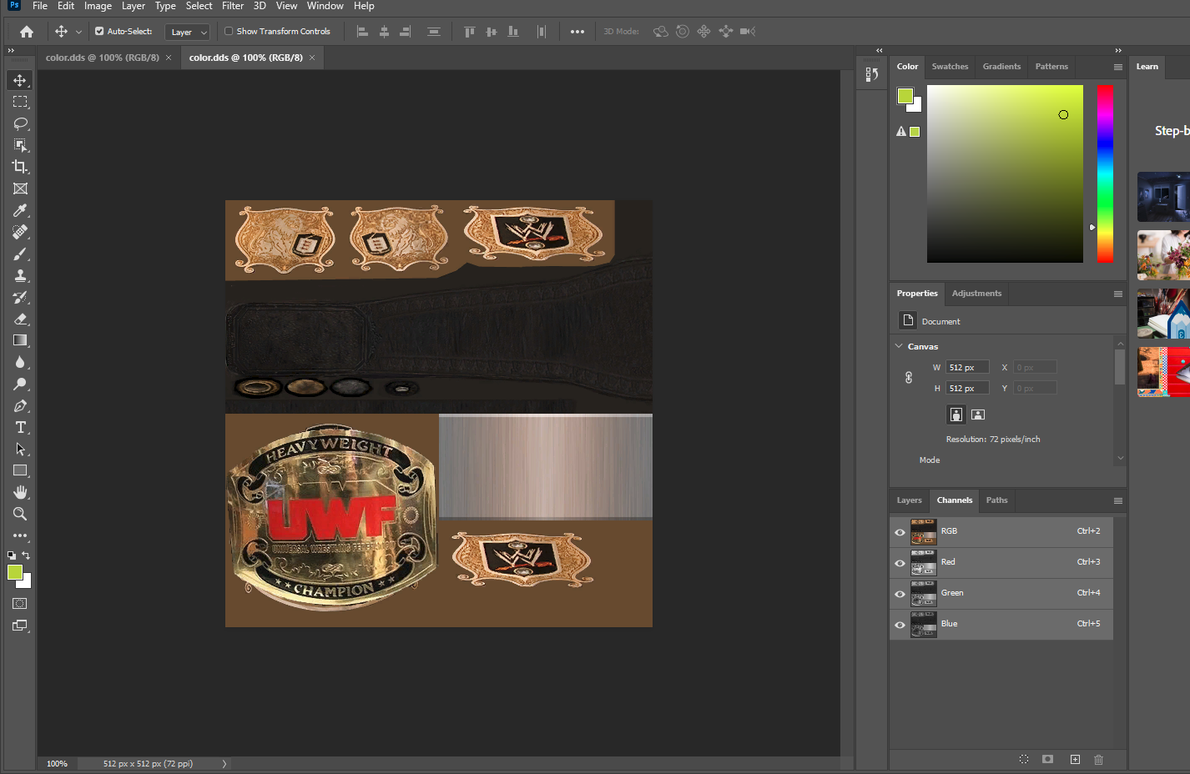Select the Lasso tool
The width and height of the screenshot is (1190, 774).
coord(20,123)
